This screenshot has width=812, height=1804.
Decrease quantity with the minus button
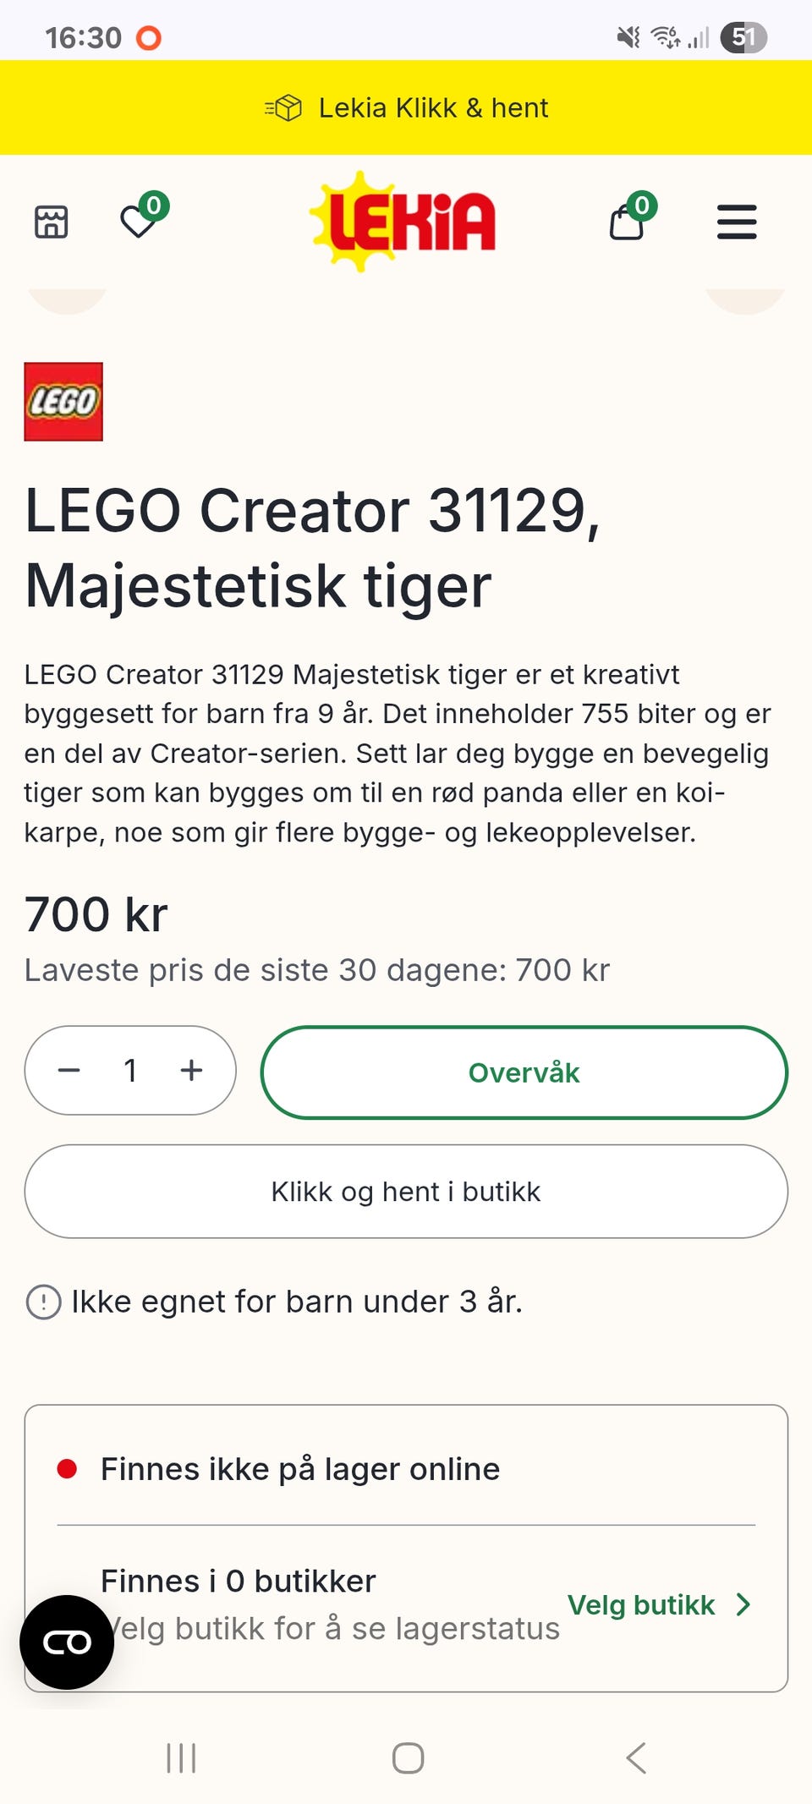[x=69, y=1071]
